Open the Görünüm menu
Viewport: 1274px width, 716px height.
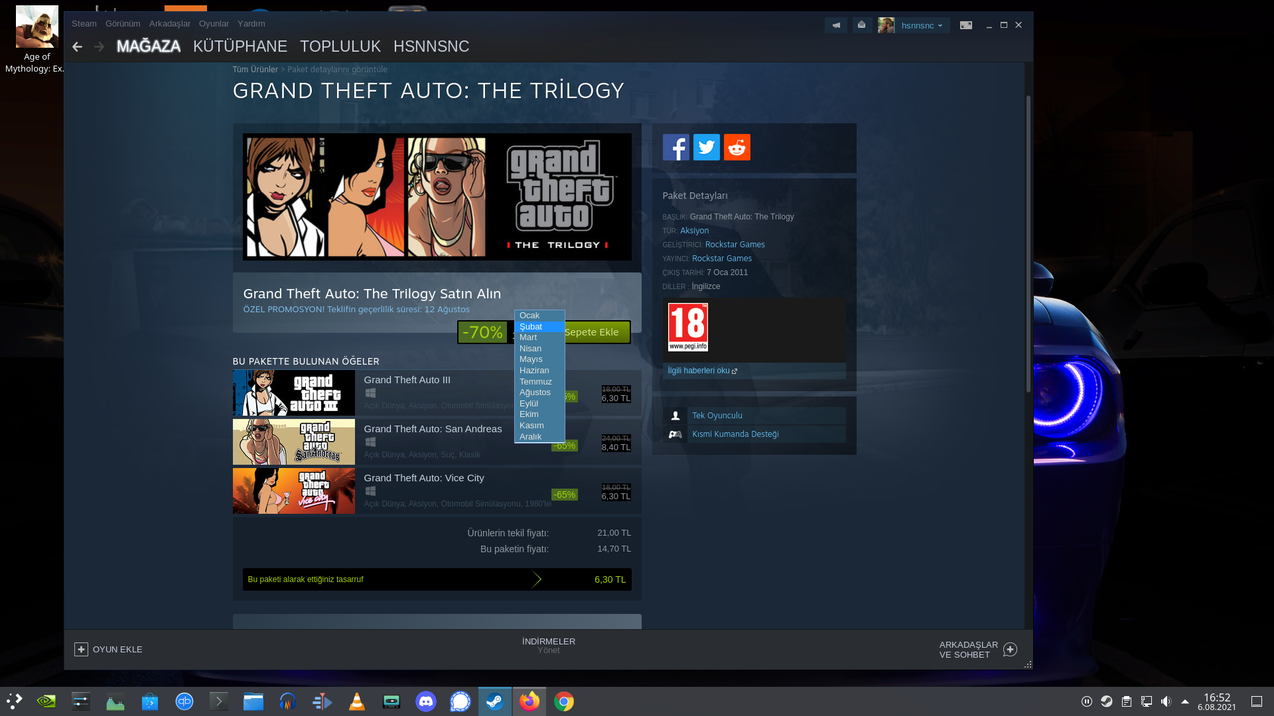point(123,24)
